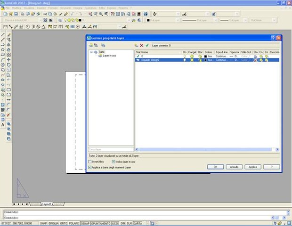Collapse the 'Tutte' tree node
Screen dimensions: 292x226
[x=91, y=52]
